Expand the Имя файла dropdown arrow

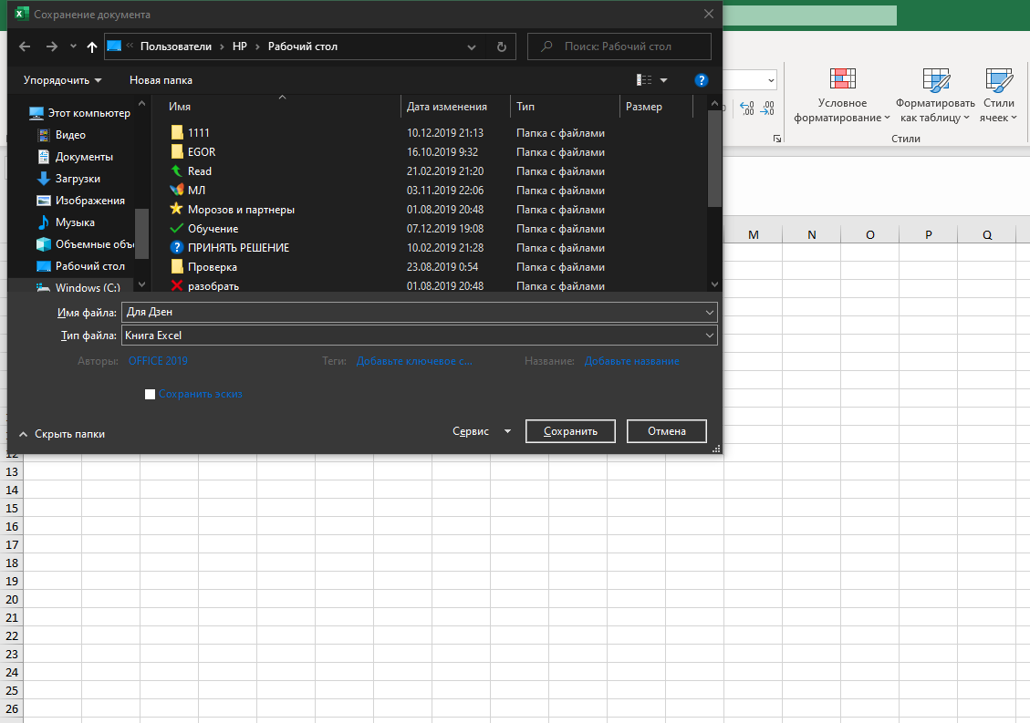tap(710, 312)
